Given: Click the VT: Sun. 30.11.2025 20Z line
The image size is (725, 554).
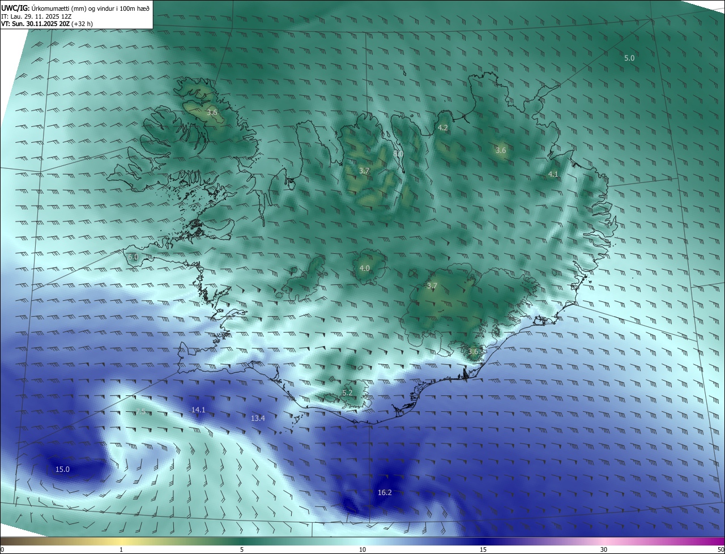Looking at the screenshot, I should 47,24.
